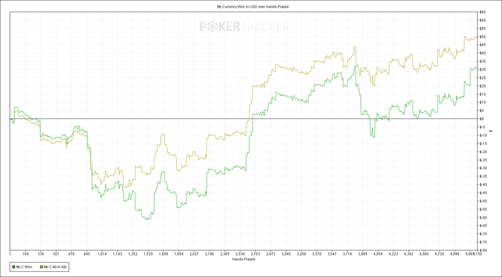This screenshot has height=277, width=502.
Task: Click the $30 y-axis label
Action: coord(483,70)
